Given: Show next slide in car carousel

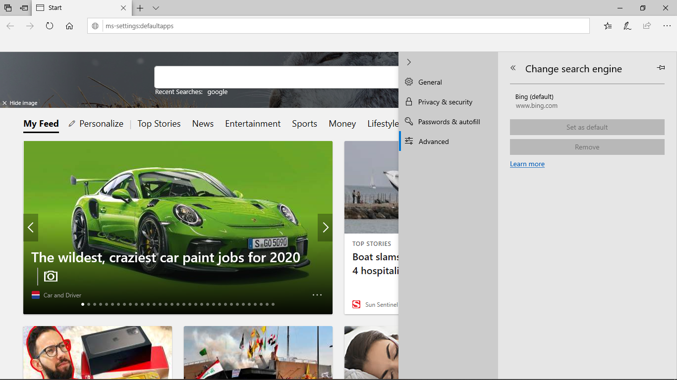Looking at the screenshot, I should coord(325,228).
